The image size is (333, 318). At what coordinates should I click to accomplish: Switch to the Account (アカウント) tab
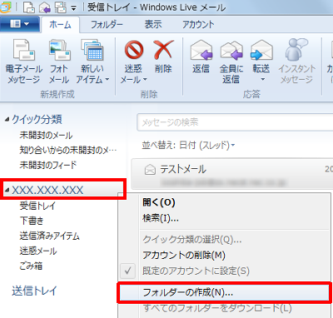pyautogui.click(x=198, y=24)
